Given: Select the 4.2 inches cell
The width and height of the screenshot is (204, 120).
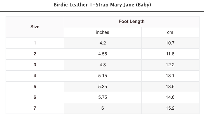Looking at the screenshot, I should point(102,43).
